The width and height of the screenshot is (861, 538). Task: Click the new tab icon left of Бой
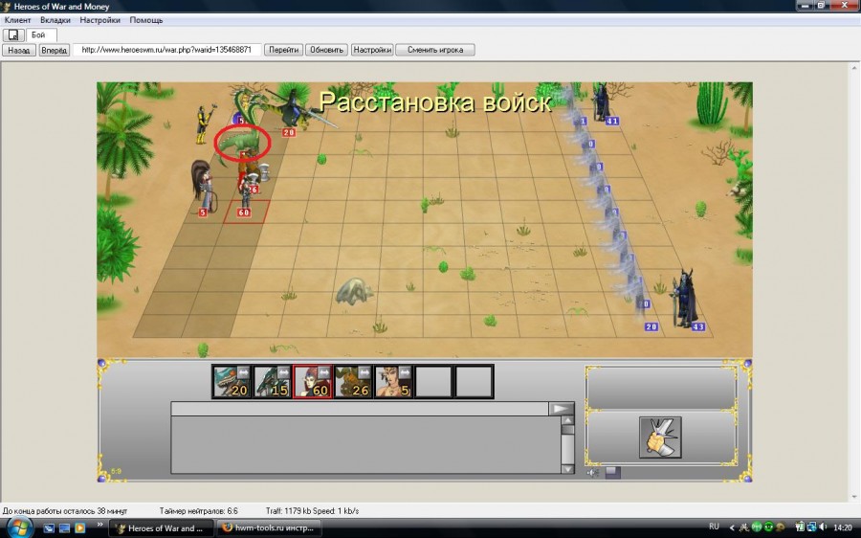(13, 35)
